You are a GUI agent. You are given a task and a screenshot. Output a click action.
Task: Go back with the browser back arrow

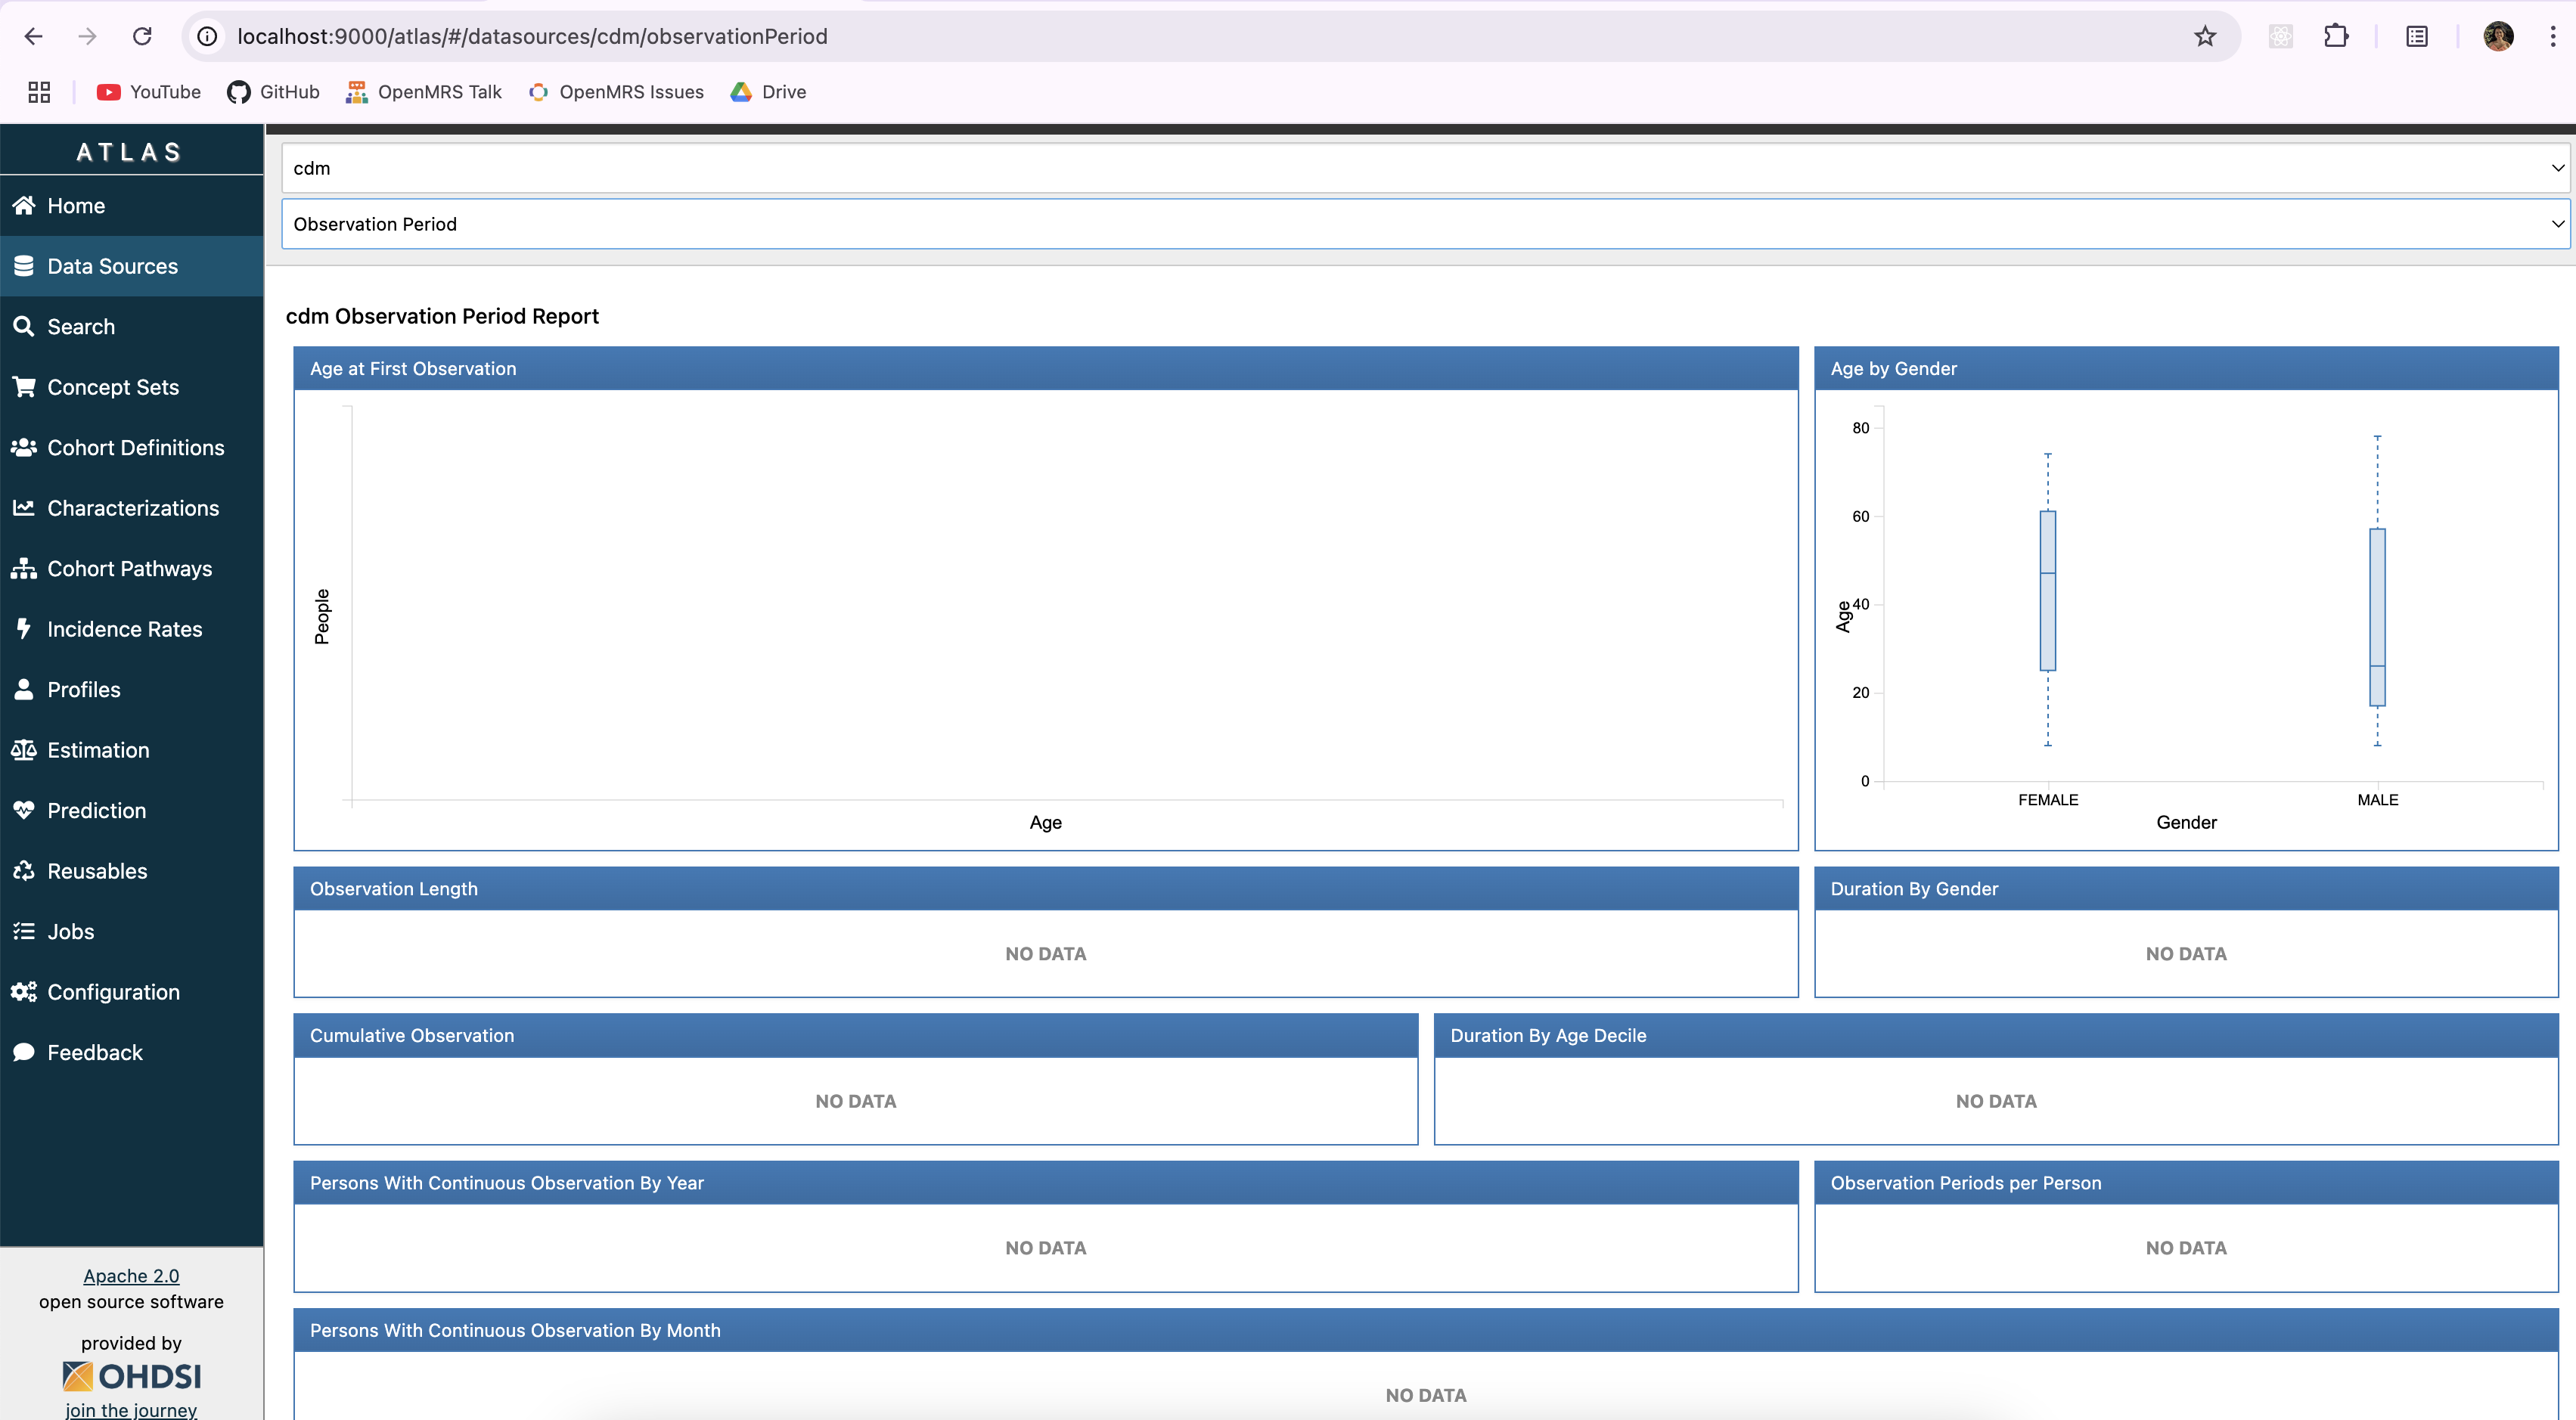click(33, 36)
